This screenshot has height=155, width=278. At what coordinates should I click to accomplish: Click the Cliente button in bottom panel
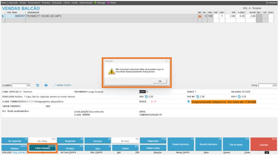click(x=125, y=148)
